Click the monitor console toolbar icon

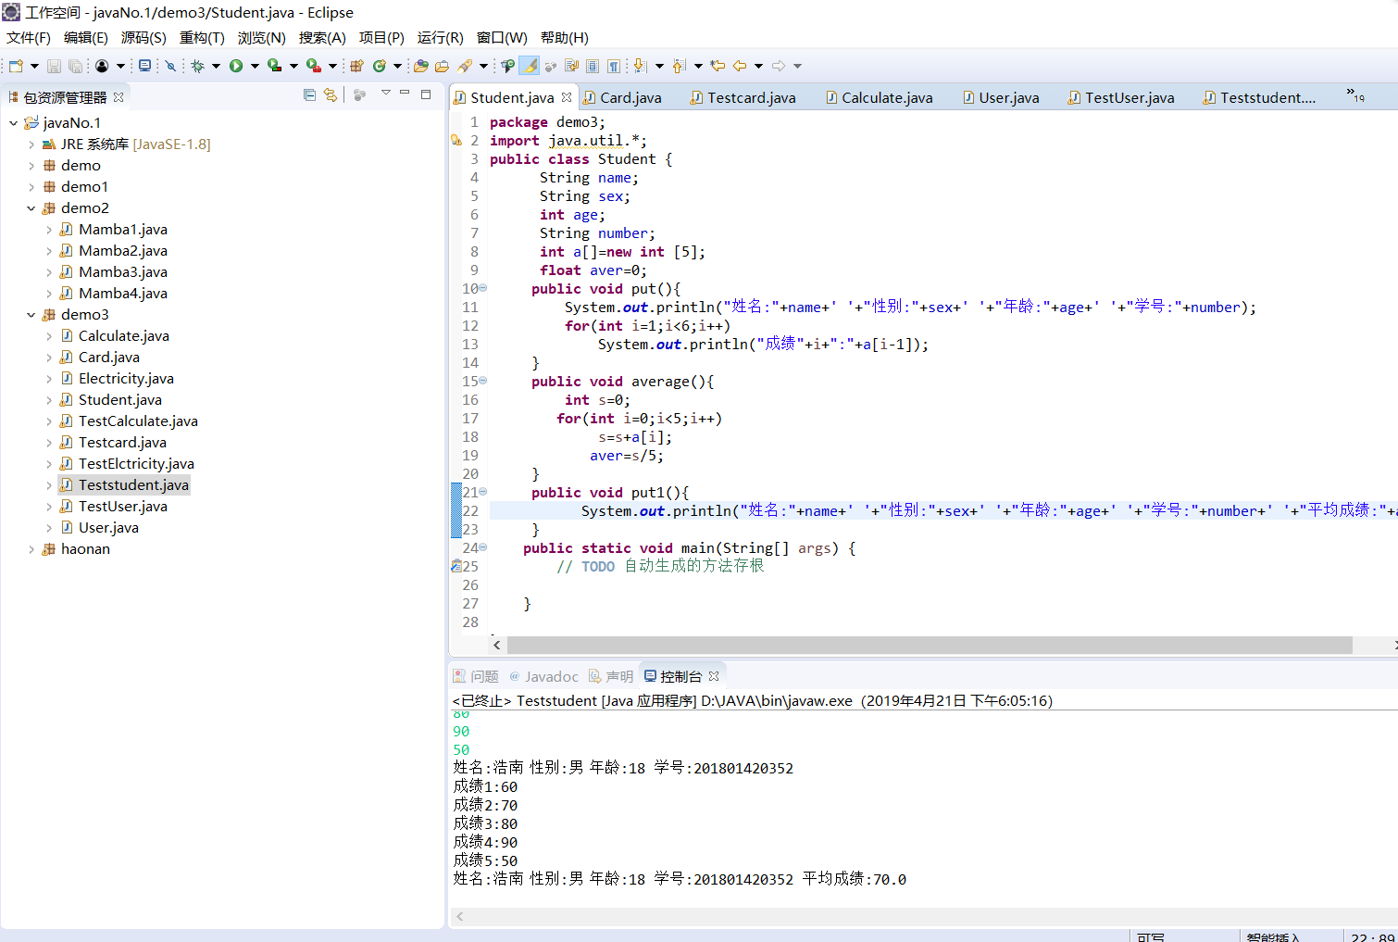click(x=144, y=66)
